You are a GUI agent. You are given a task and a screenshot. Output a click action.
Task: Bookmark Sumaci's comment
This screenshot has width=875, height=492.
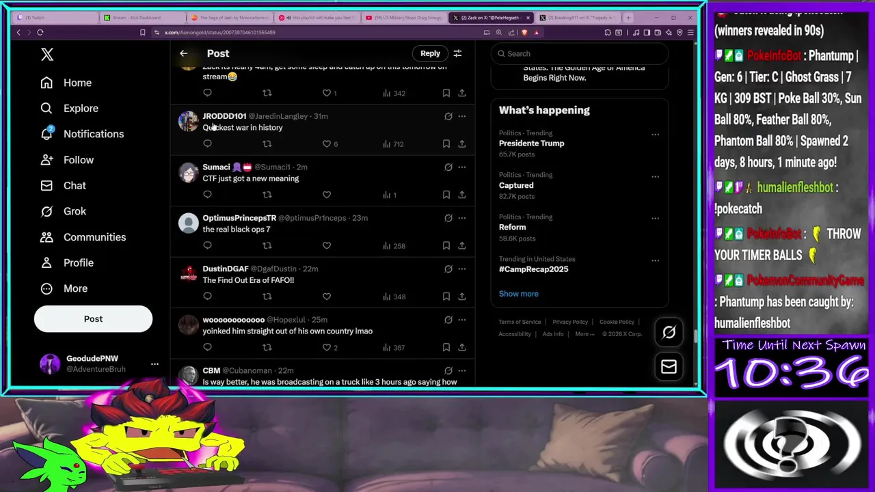(446, 195)
